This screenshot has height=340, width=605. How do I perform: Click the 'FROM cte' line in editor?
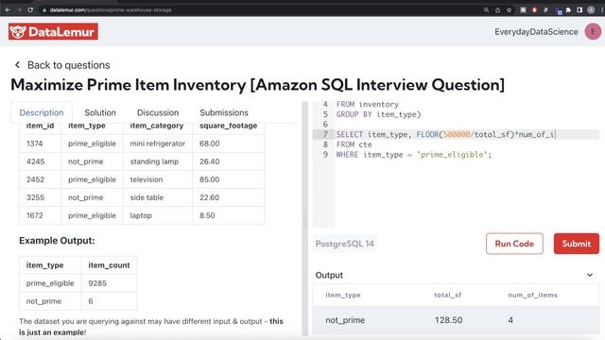[x=354, y=144]
